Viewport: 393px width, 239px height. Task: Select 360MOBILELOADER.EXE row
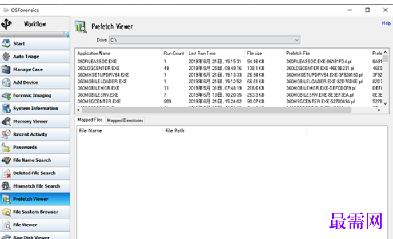coord(229,82)
